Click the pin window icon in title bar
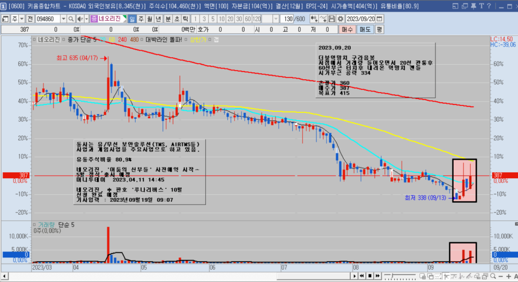Screen dimensions: 518x282 point(473,6)
